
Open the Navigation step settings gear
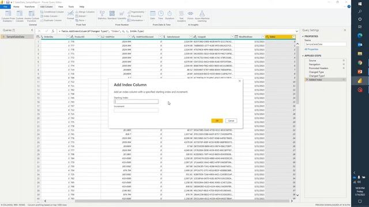[x=344, y=64]
